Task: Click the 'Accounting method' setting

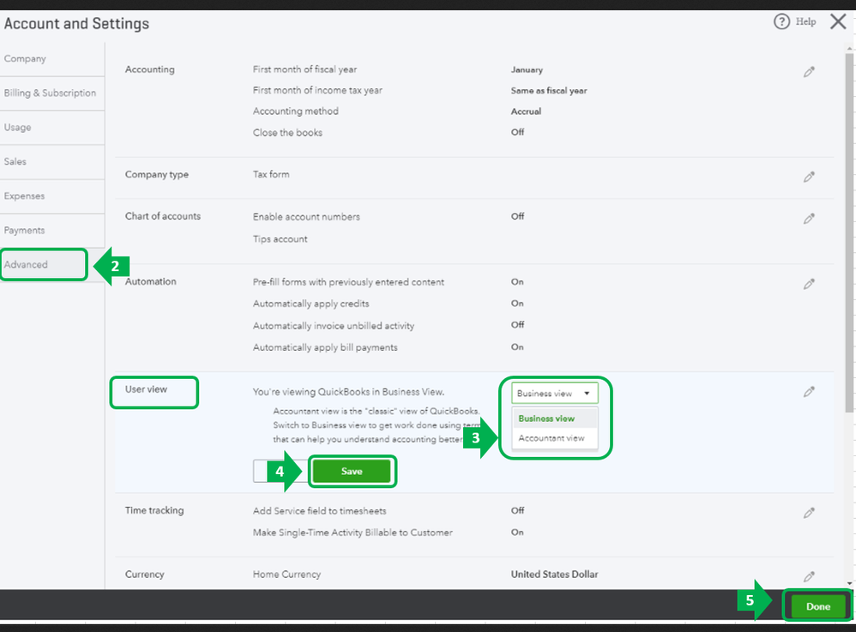Action: [295, 111]
